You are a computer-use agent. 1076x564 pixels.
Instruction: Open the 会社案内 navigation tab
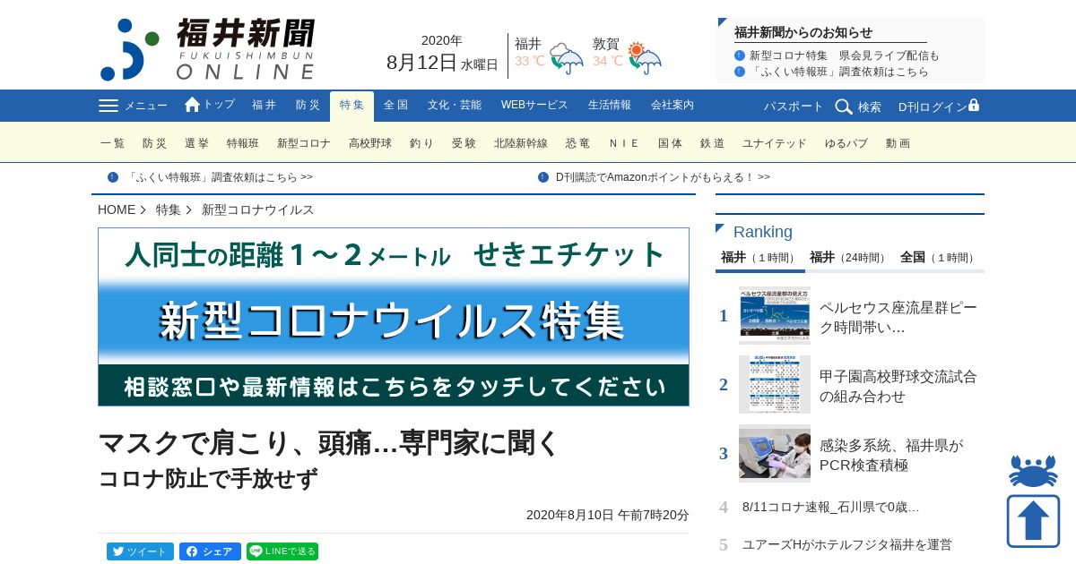pyautogui.click(x=672, y=106)
